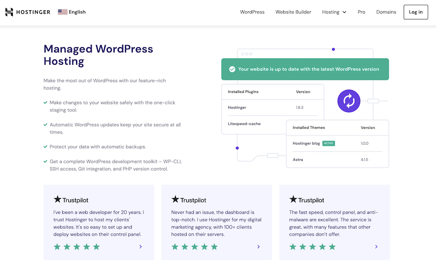The height and width of the screenshot is (272, 436).
Task: Open the Pro nav item
Action: click(361, 12)
